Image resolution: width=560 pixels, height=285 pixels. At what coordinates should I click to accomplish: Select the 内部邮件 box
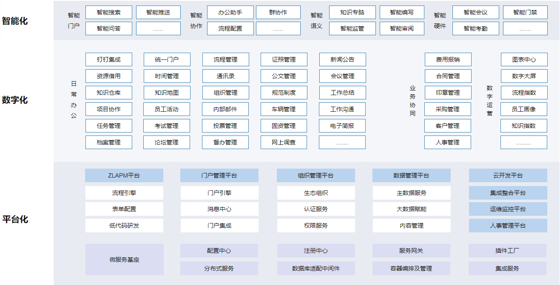point(225,109)
